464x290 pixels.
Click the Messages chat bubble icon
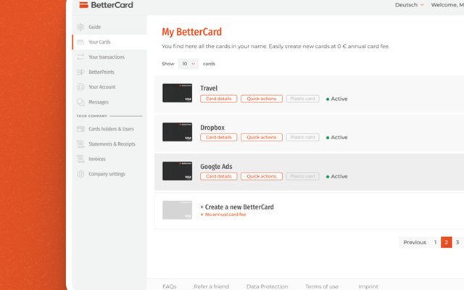point(80,102)
